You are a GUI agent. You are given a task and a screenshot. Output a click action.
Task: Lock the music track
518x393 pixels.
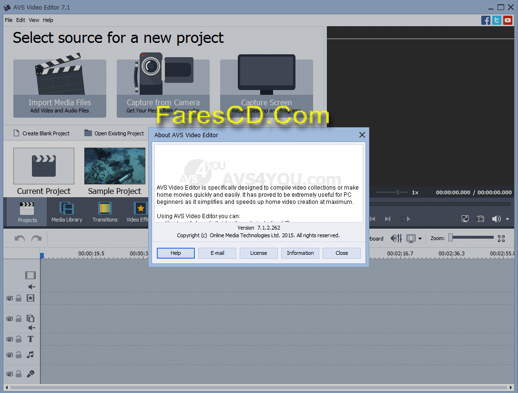(19, 355)
